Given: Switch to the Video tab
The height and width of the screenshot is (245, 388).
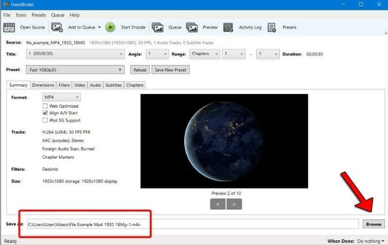Looking at the screenshot, I should (x=80, y=85).
